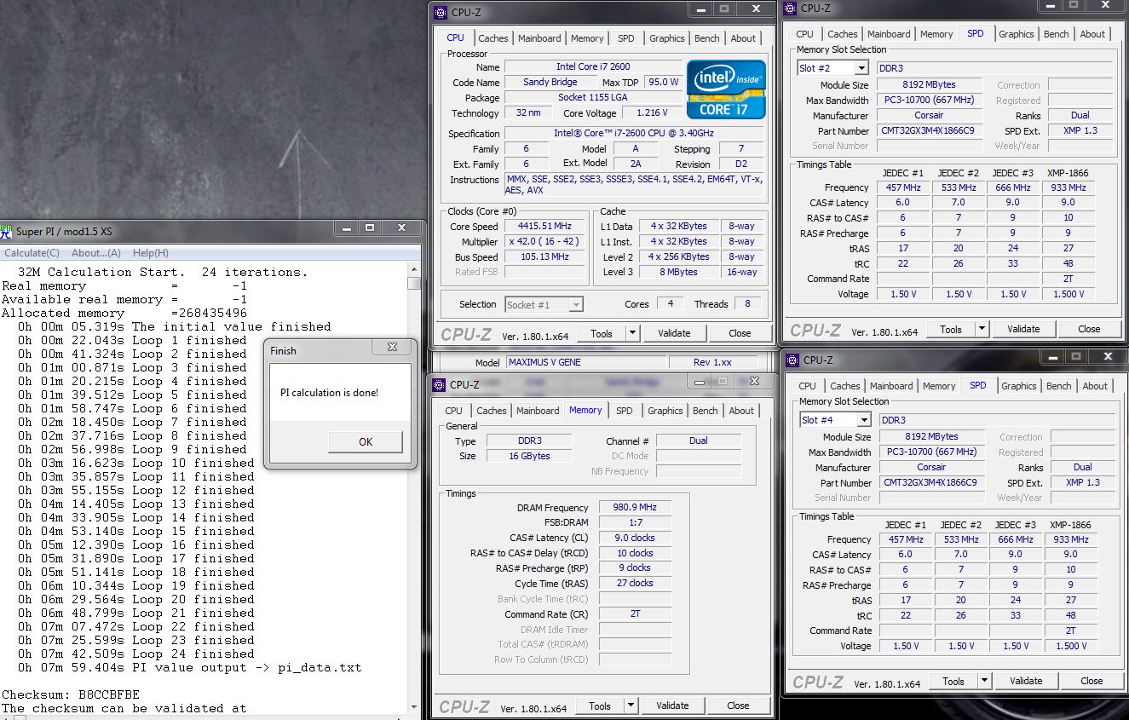Image resolution: width=1129 pixels, height=720 pixels.
Task: Click OK in the Finish dialog
Action: click(366, 441)
